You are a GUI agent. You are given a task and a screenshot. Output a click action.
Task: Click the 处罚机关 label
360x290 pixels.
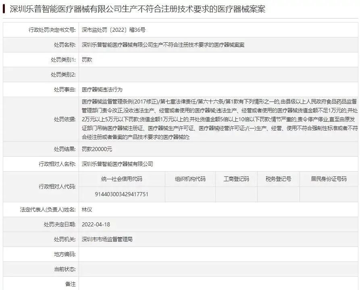click(x=65, y=239)
